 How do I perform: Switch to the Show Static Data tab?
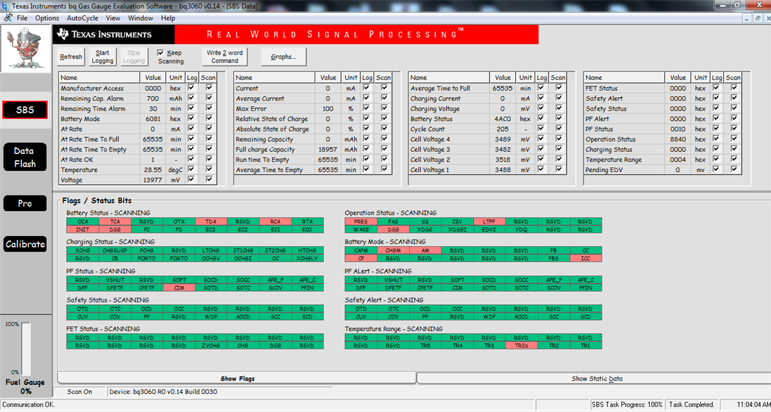[597, 379]
